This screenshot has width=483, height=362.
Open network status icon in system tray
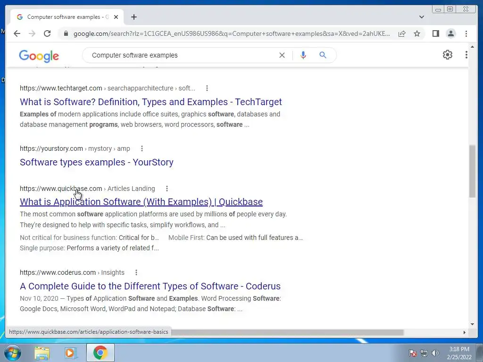click(x=424, y=353)
